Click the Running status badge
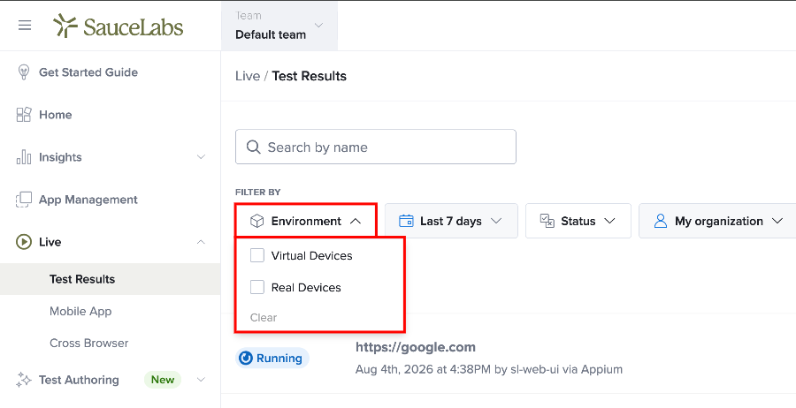796x408 pixels. (272, 359)
